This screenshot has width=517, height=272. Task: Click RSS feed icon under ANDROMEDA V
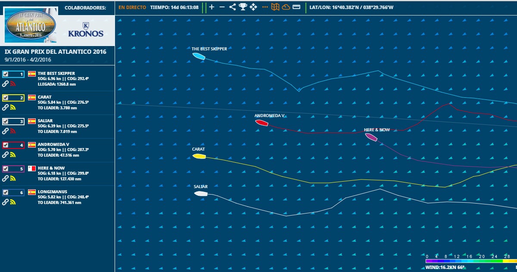click(x=12, y=155)
